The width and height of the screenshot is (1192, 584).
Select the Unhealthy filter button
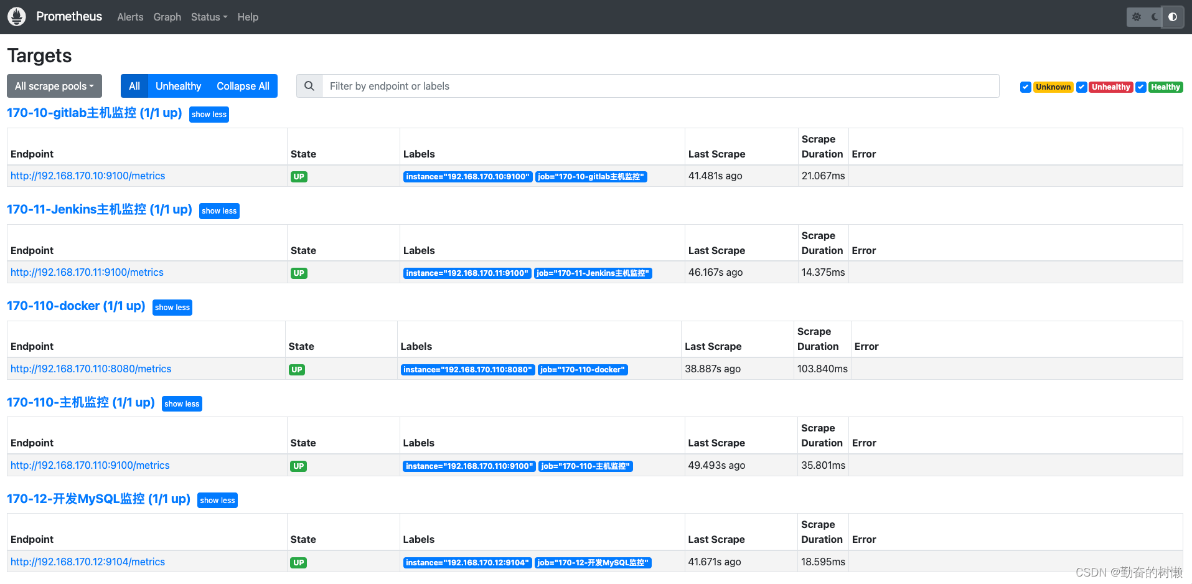pos(179,86)
